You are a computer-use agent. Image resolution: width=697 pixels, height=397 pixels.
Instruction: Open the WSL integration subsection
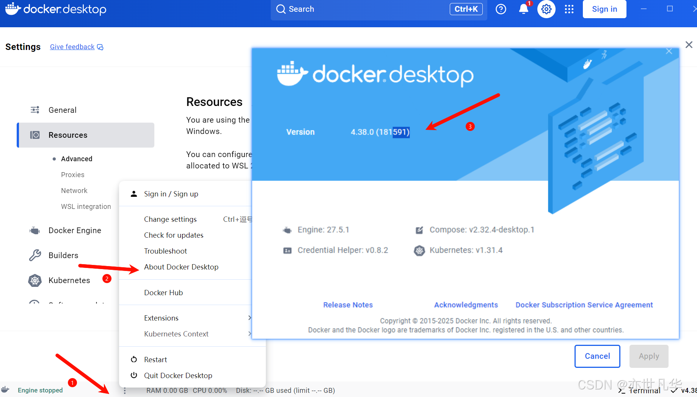[86, 207]
